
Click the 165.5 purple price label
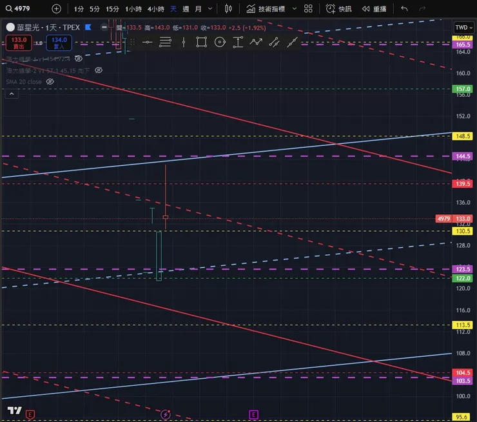[x=463, y=45]
